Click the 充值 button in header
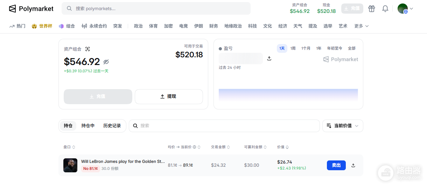This screenshot has width=427, height=187. (x=352, y=8)
